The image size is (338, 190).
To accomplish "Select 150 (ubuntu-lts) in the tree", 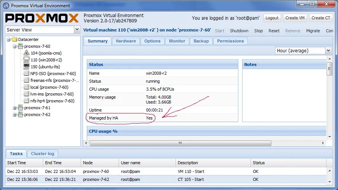I will pyautogui.click(x=45, y=67).
